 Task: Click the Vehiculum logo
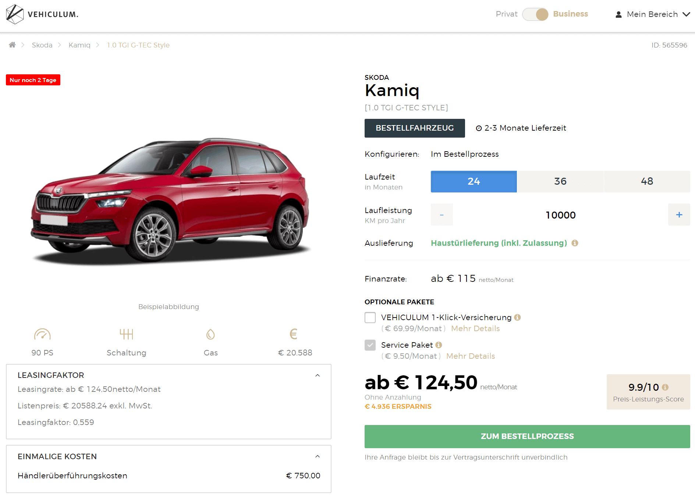pyautogui.click(x=42, y=14)
